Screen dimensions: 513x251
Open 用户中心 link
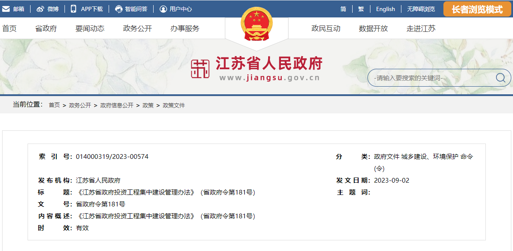pyautogui.click(x=181, y=9)
